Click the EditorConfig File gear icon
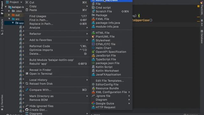Screen dimensions: 204x115 pos(93,84)
